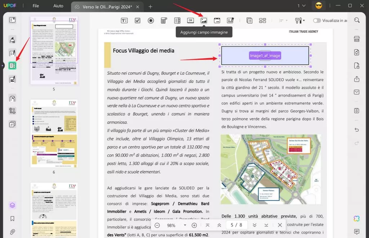Add a list box form field
369x238 pixels.
click(177, 21)
